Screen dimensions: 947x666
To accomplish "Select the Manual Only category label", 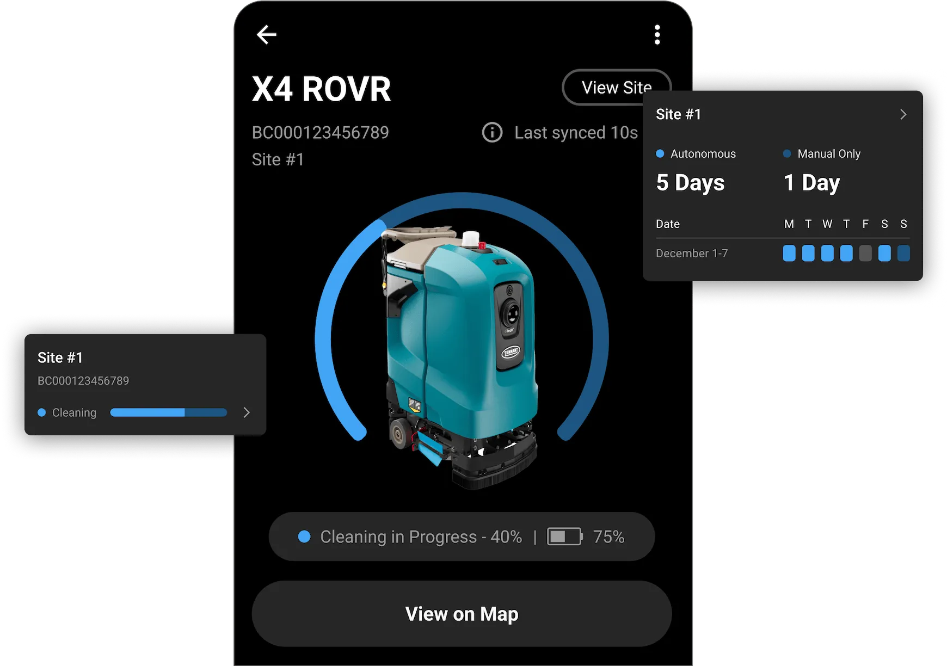I will [x=828, y=153].
